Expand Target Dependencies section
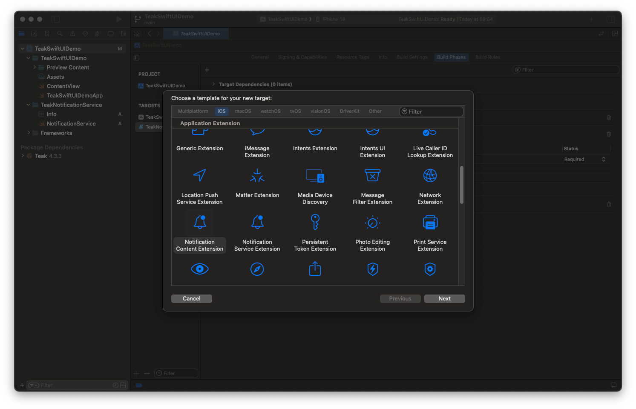The height and width of the screenshot is (409, 636). (213, 84)
